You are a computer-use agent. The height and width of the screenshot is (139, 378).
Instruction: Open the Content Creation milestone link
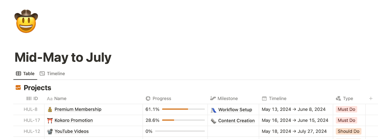[237, 121]
